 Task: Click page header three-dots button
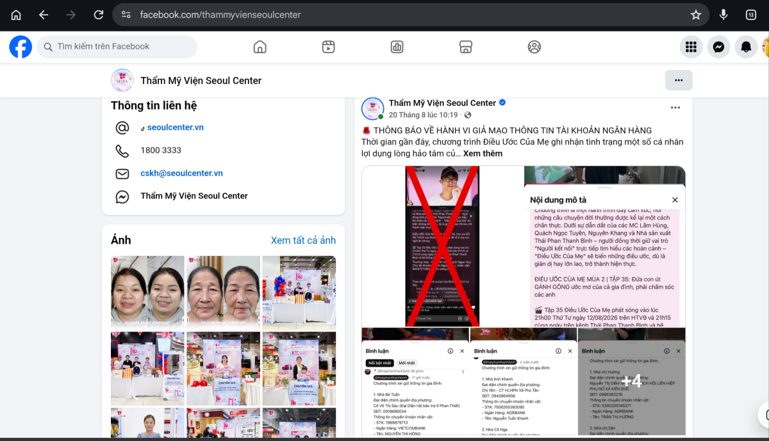coord(679,80)
